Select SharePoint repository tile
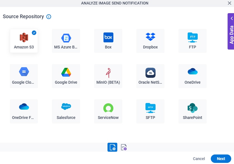Image resolution: width=234 pixels, height=164 pixels. 192,111
